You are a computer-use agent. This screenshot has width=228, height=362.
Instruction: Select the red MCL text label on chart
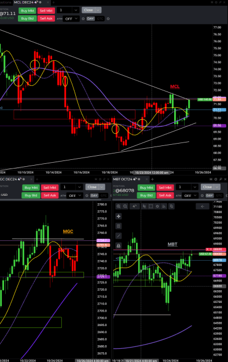coord(175,86)
